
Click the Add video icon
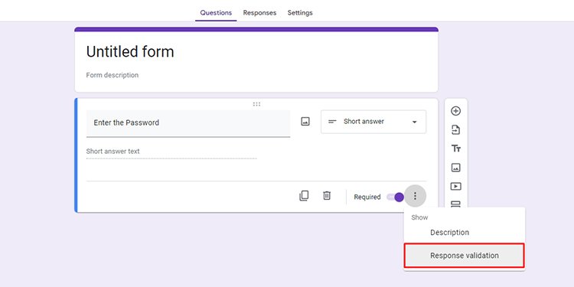tap(455, 186)
